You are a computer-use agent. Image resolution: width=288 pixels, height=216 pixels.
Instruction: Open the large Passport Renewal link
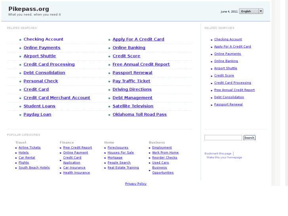pyautogui.click(x=132, y=73)
